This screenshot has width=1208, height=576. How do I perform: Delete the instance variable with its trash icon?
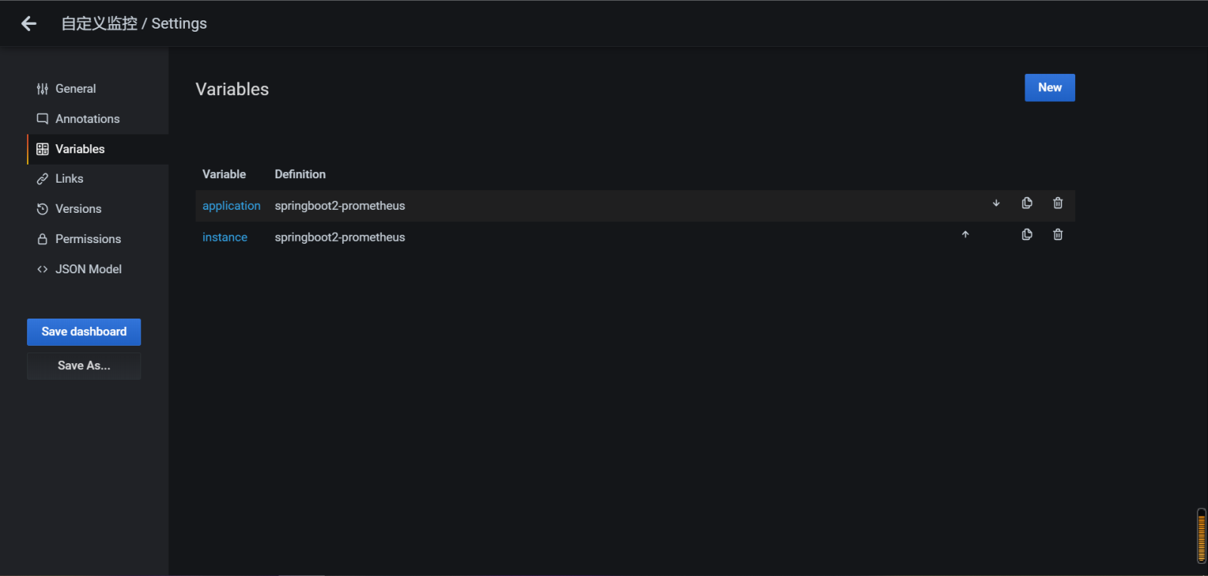click(x=1057, y=235)
